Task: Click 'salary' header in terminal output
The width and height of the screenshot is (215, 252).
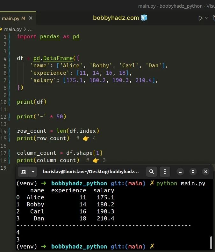Action: point(104,190)
